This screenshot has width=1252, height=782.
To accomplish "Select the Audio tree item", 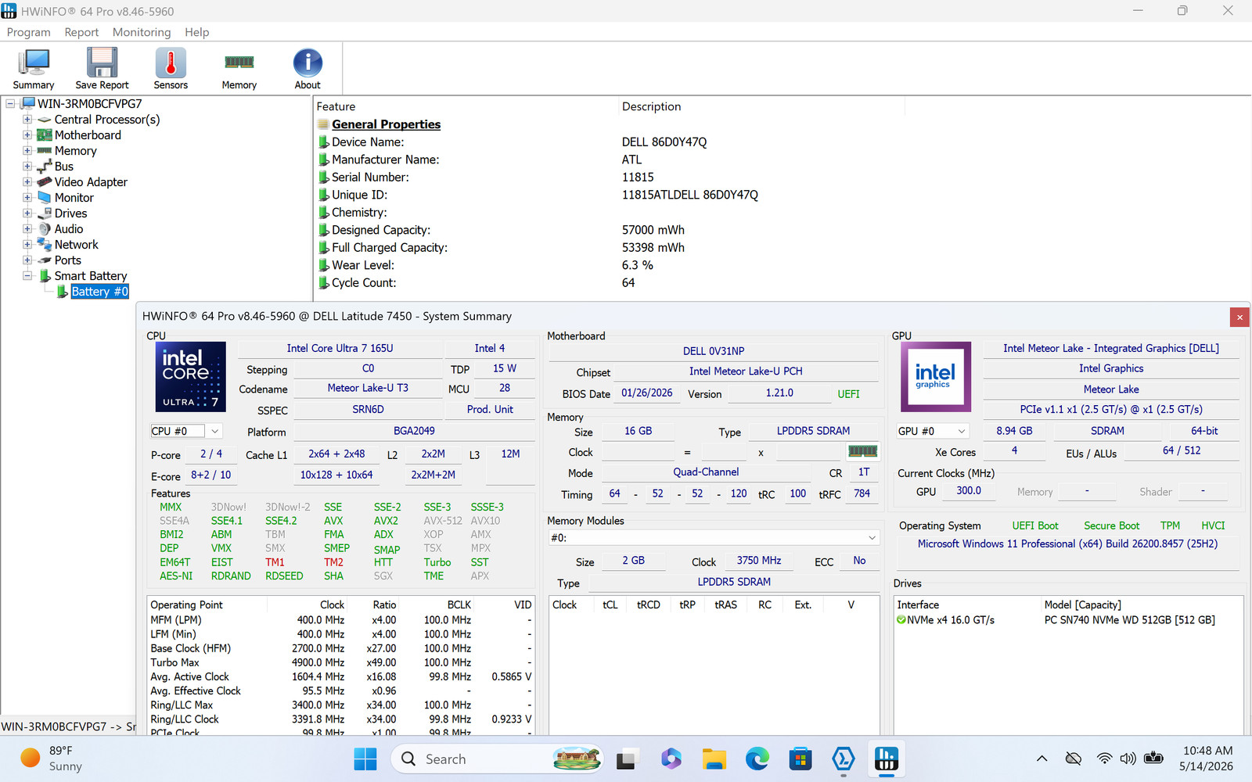I will 69,229.
